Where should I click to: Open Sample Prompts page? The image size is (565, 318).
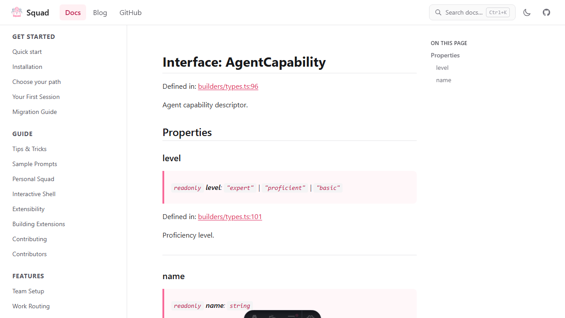tap(34, 164)
